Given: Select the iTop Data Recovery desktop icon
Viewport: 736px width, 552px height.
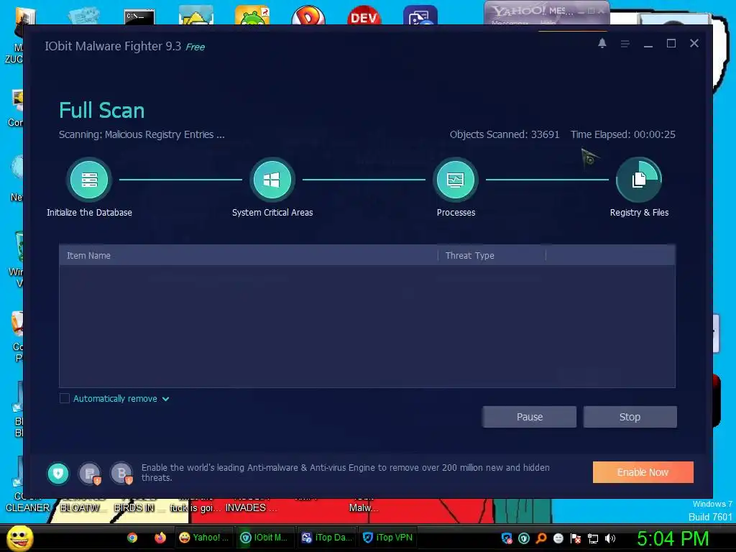Looking at the screenshot, I should point(420,15).
